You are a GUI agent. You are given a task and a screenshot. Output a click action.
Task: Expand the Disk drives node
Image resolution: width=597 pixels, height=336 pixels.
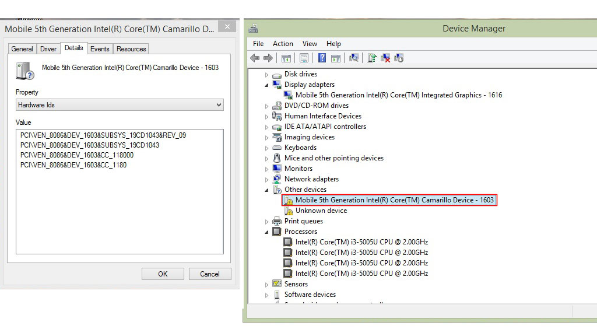tap(266, 75)
